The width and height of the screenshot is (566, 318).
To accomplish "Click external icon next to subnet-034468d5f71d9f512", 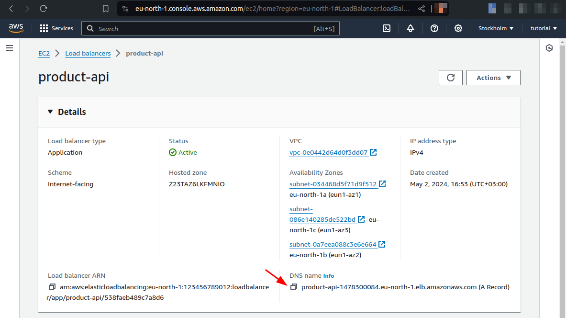I will pyautogui.click(x=382, y=184).
